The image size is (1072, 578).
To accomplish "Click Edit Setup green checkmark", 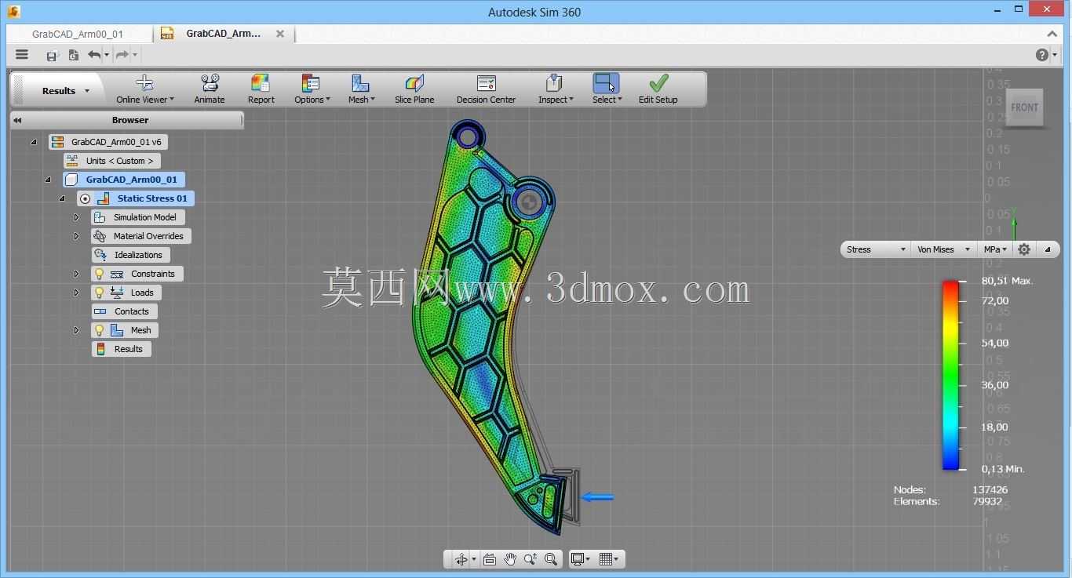I will pos(658,89).
